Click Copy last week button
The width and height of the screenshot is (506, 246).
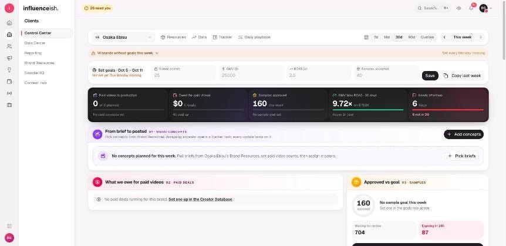463,76
